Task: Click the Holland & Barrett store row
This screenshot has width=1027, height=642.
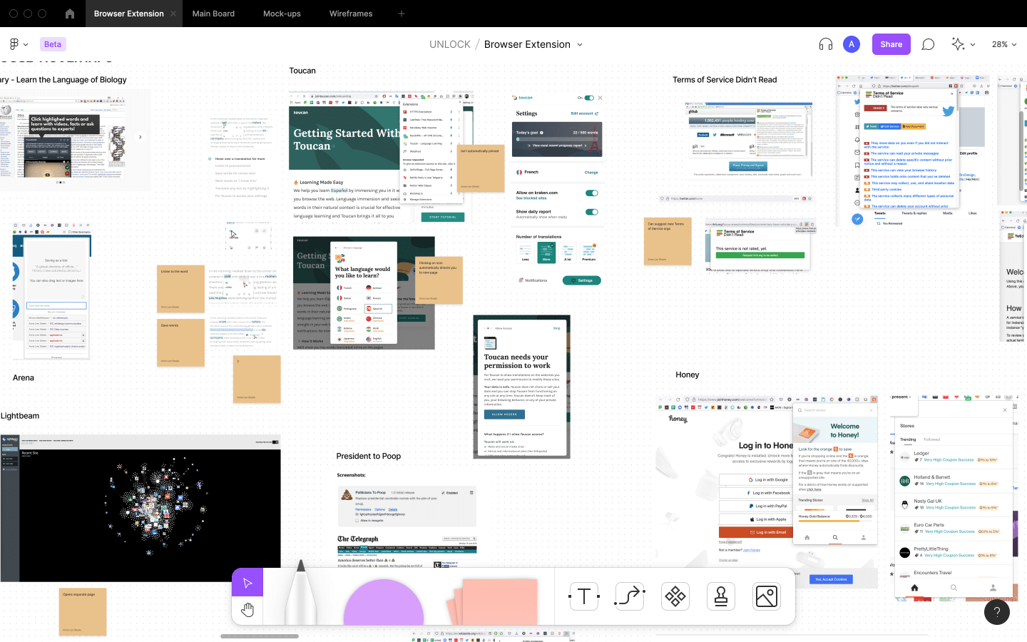Action: click(954, 480)
